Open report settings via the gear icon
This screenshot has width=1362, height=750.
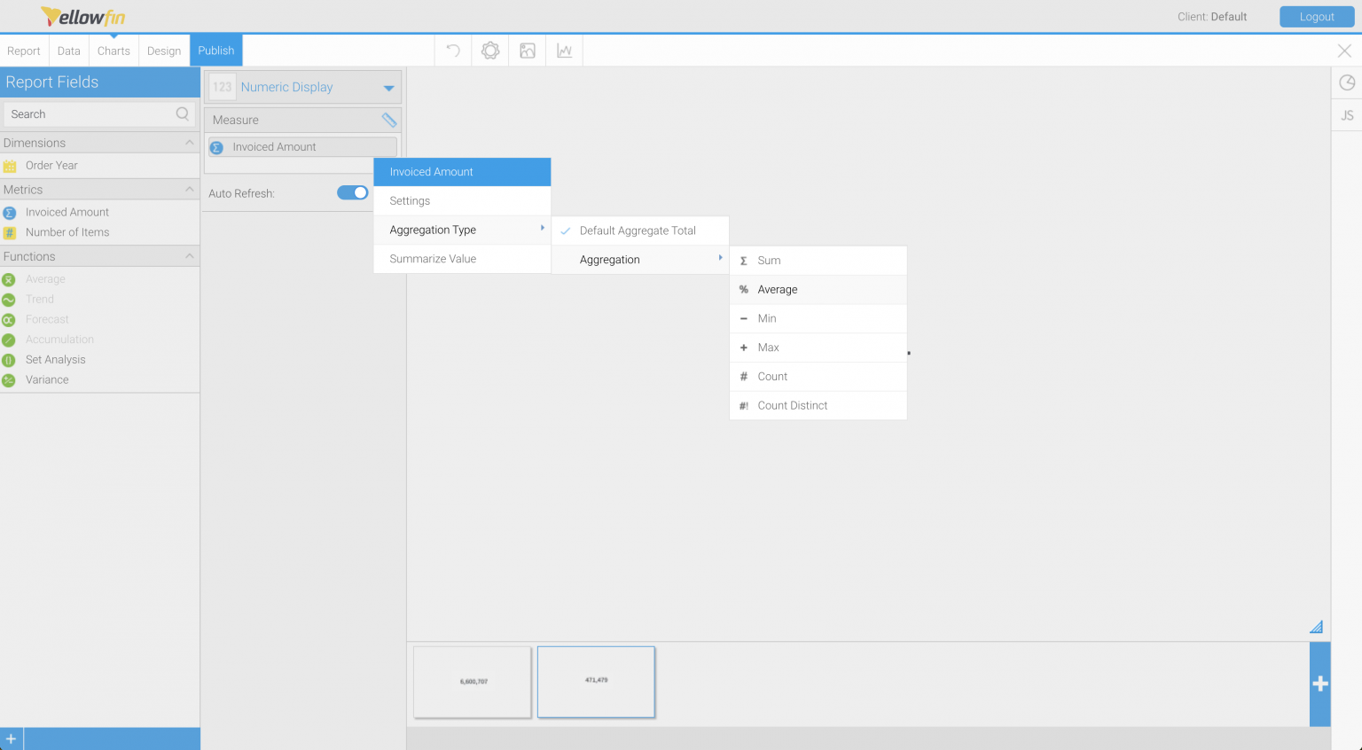point(489,50)
